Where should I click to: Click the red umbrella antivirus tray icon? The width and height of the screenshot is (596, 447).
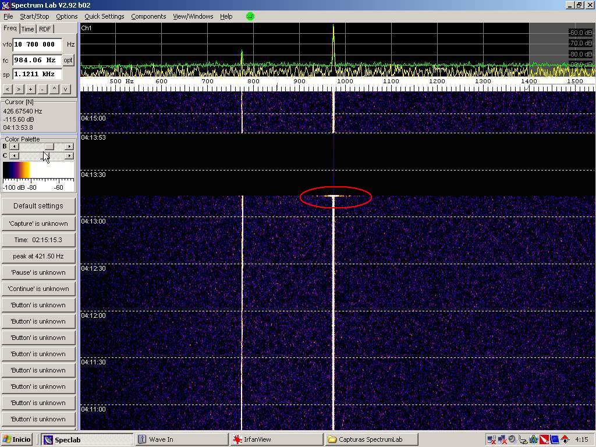(x=544, y=439)
